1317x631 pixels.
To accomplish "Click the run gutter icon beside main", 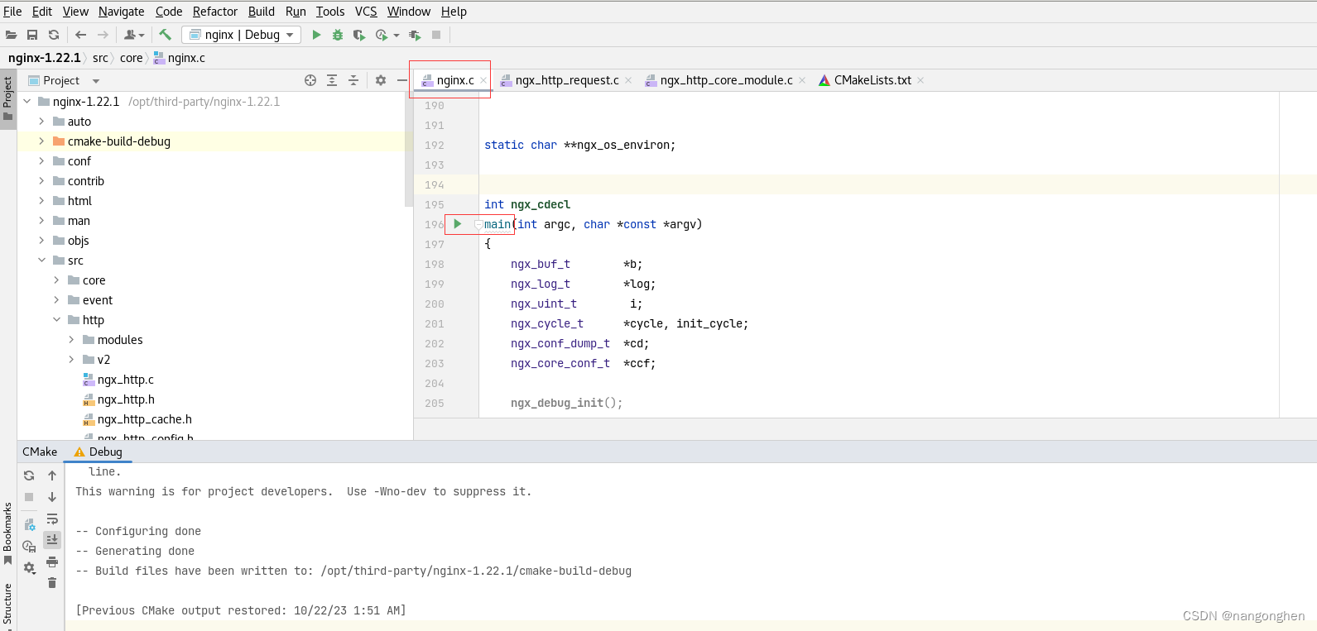I will (x=457, y=224).
